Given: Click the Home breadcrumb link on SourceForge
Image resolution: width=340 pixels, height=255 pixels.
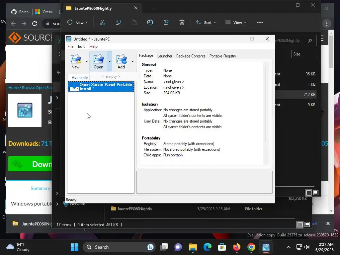Looking at the screenshot, I should tap(13, 88).
